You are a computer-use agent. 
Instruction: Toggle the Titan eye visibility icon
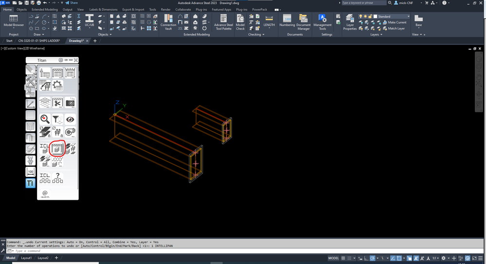point(70,119)
